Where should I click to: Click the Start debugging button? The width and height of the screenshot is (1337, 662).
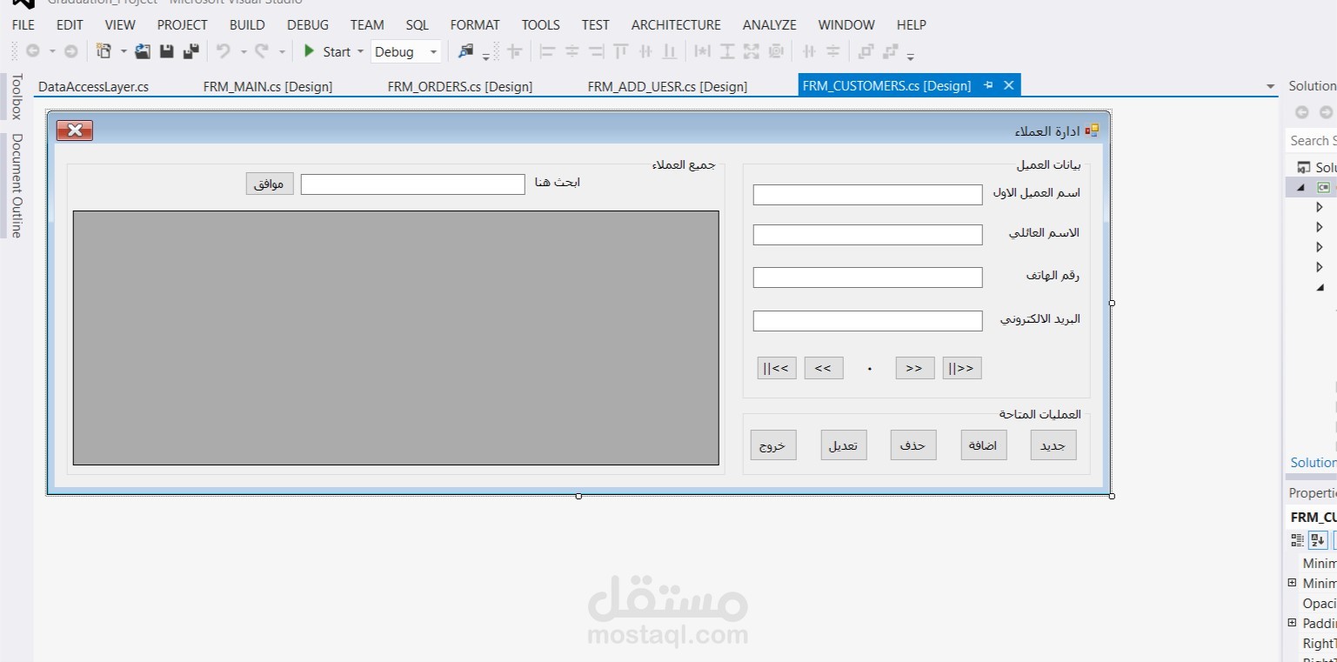[327, 51]
